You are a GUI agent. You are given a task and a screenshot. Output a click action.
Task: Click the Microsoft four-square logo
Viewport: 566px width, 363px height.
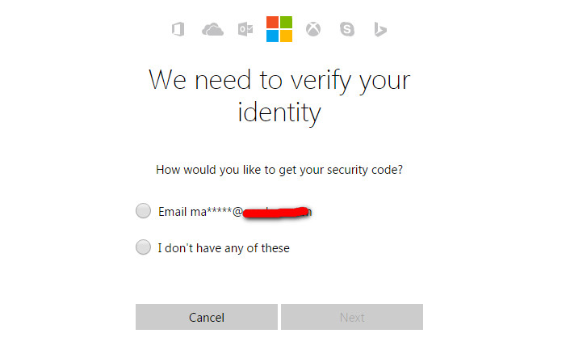point(279,29)
